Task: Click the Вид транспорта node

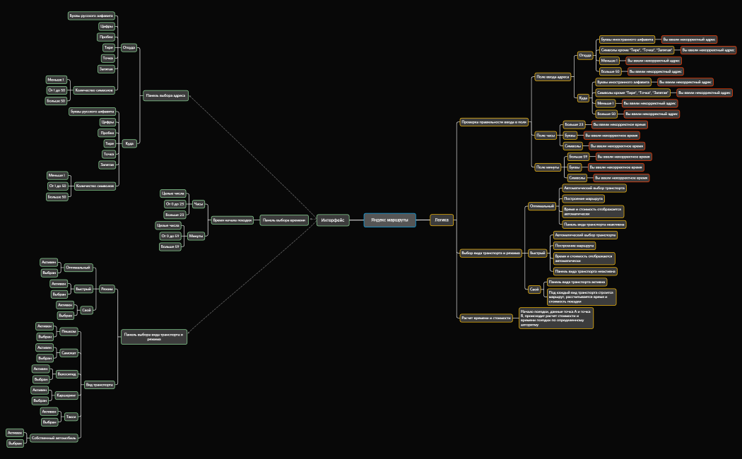Action: coord(98,385)
